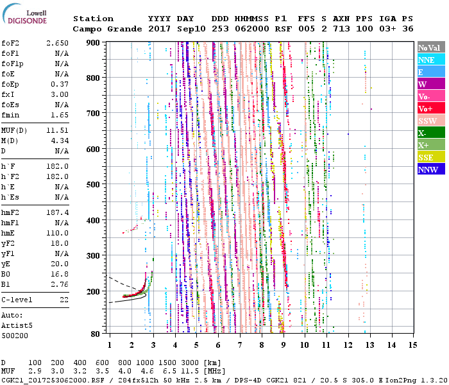Click the 900 tick on height axis
The width and height of the screenshot is (449, 385).
93,42
